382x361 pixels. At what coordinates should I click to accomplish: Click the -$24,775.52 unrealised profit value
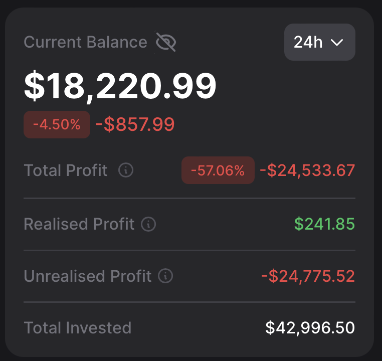click(x=308, y=276)
